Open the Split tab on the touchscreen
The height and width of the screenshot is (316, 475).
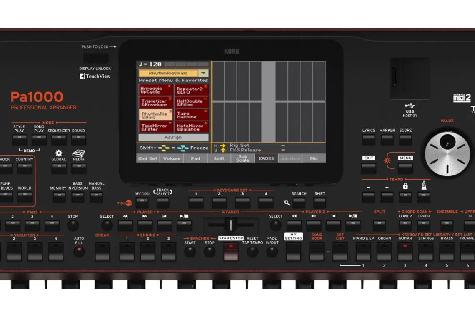219,158
